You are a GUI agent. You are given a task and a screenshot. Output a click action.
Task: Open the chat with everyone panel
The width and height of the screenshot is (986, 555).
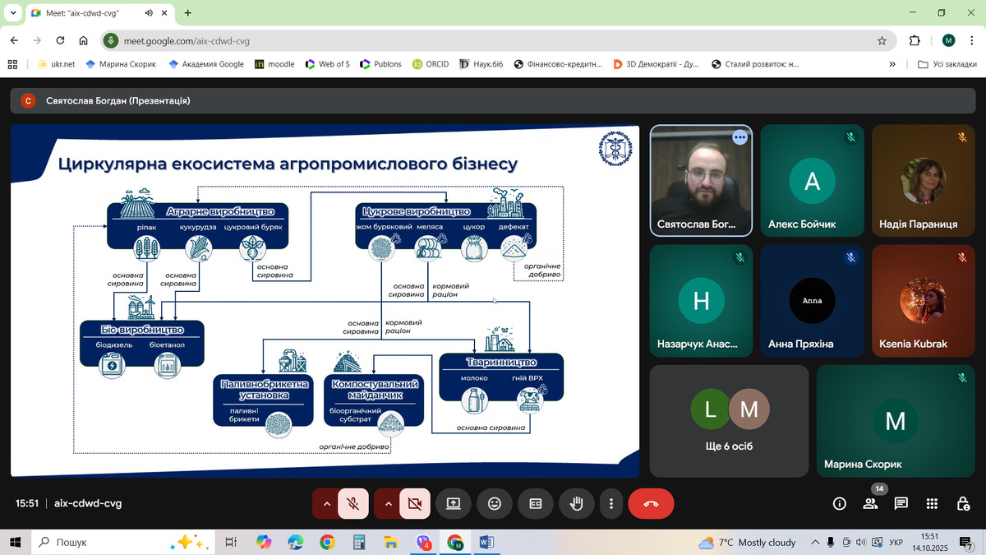(901, 503)
